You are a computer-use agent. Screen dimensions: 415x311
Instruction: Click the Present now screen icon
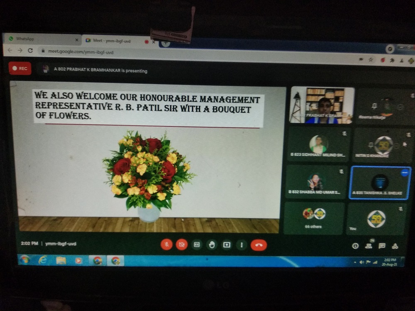click(227, 245)
